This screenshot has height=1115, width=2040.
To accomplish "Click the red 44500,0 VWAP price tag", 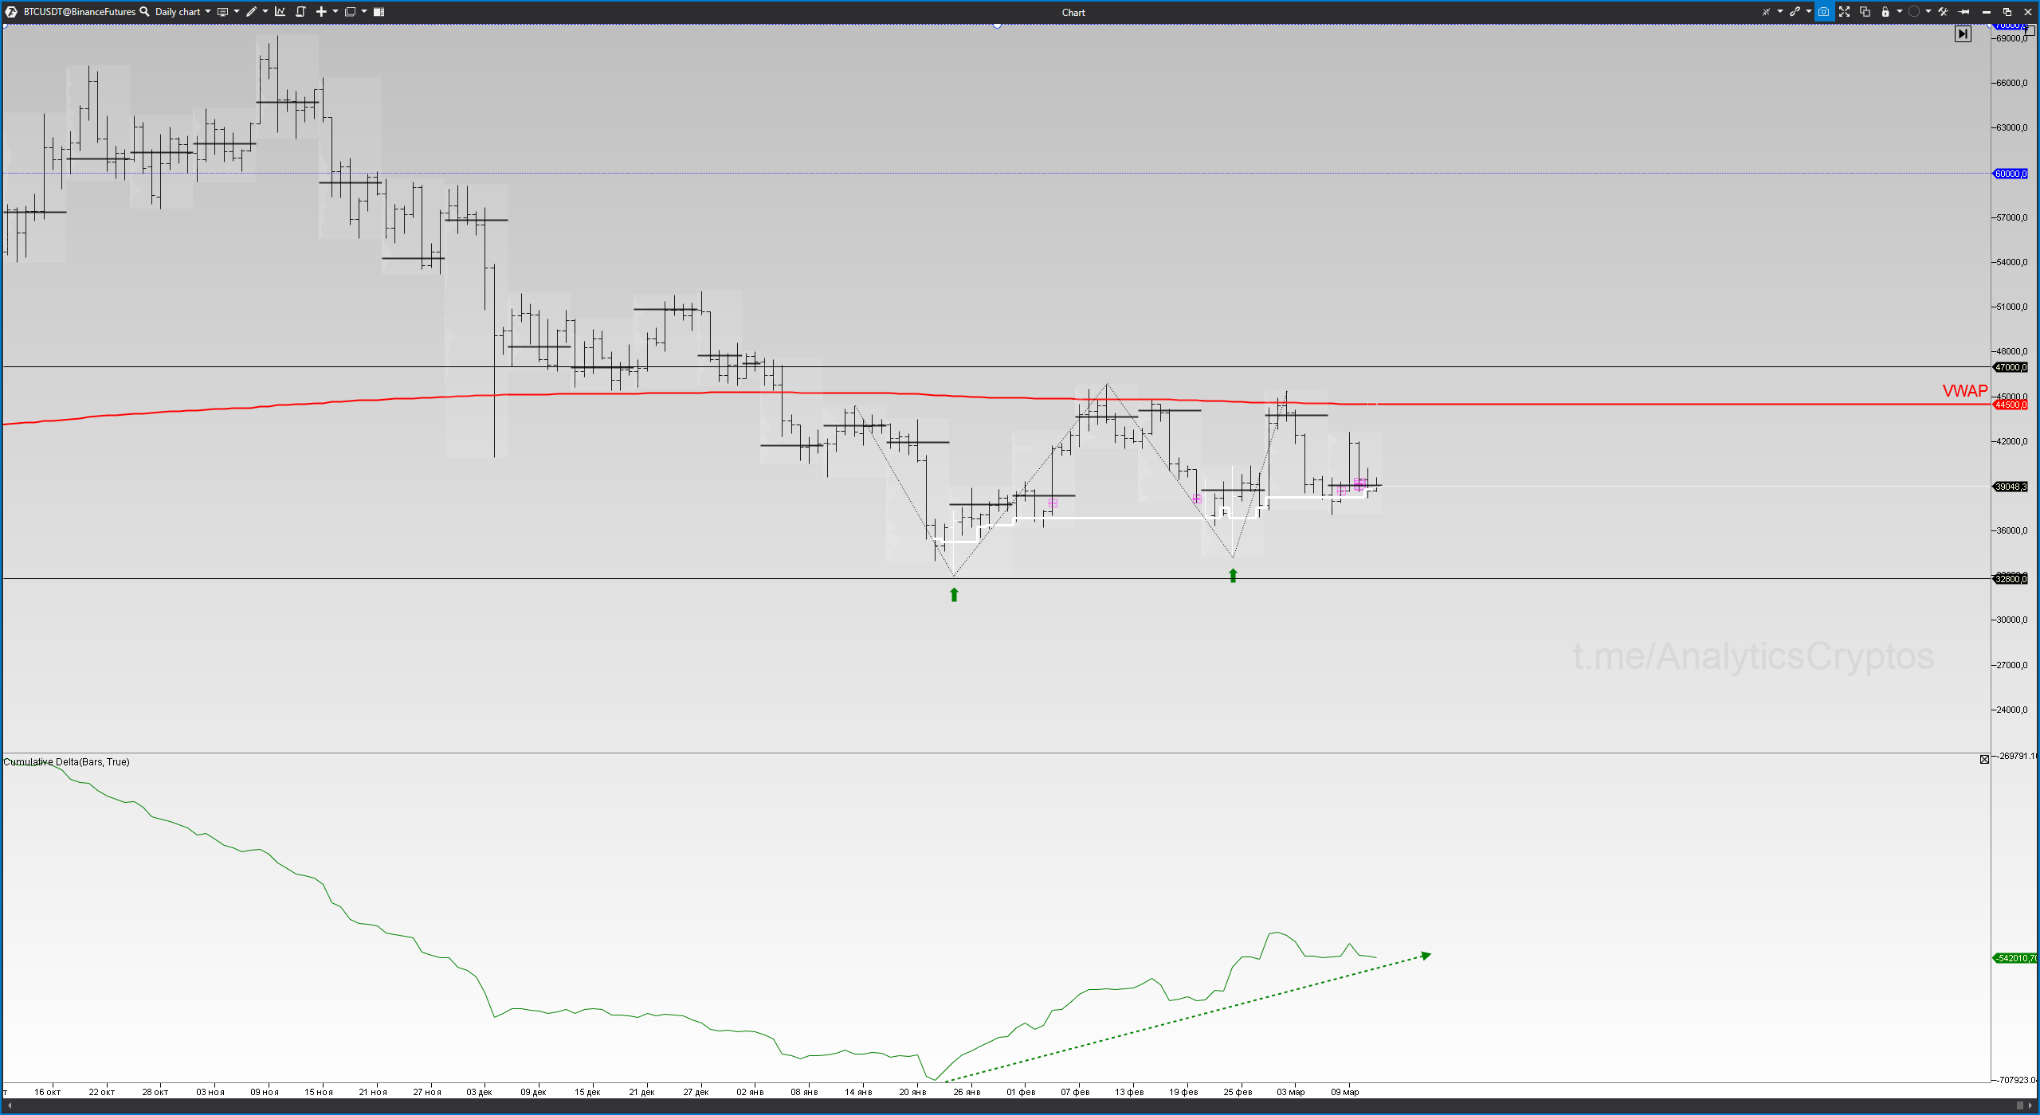I will 2011,405.
